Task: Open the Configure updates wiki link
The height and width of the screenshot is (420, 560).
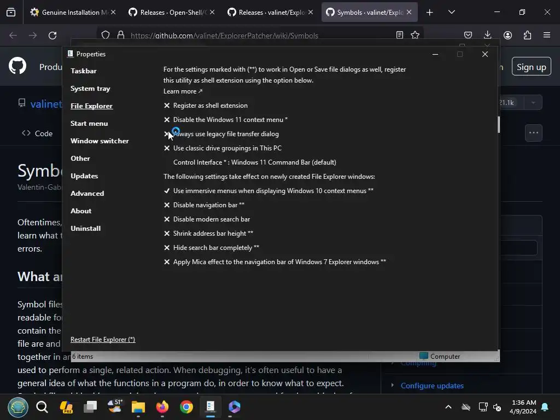Action: click(x=432, y=386)
